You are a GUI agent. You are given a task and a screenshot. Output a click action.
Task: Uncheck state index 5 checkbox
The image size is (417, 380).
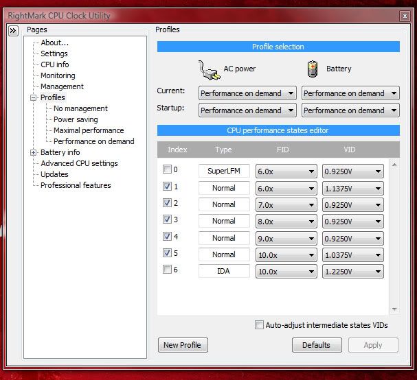point(167,253)
